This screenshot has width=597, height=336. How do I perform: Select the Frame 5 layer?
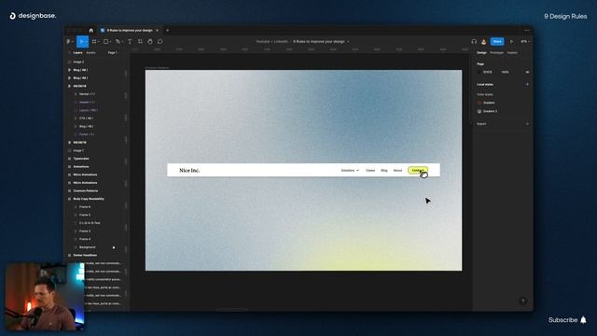coord(85,216)
